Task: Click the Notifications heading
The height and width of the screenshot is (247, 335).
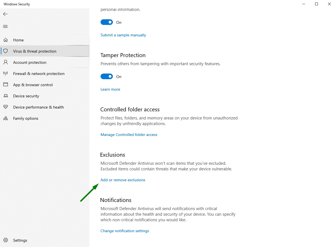Action: (x=116, y=200)
